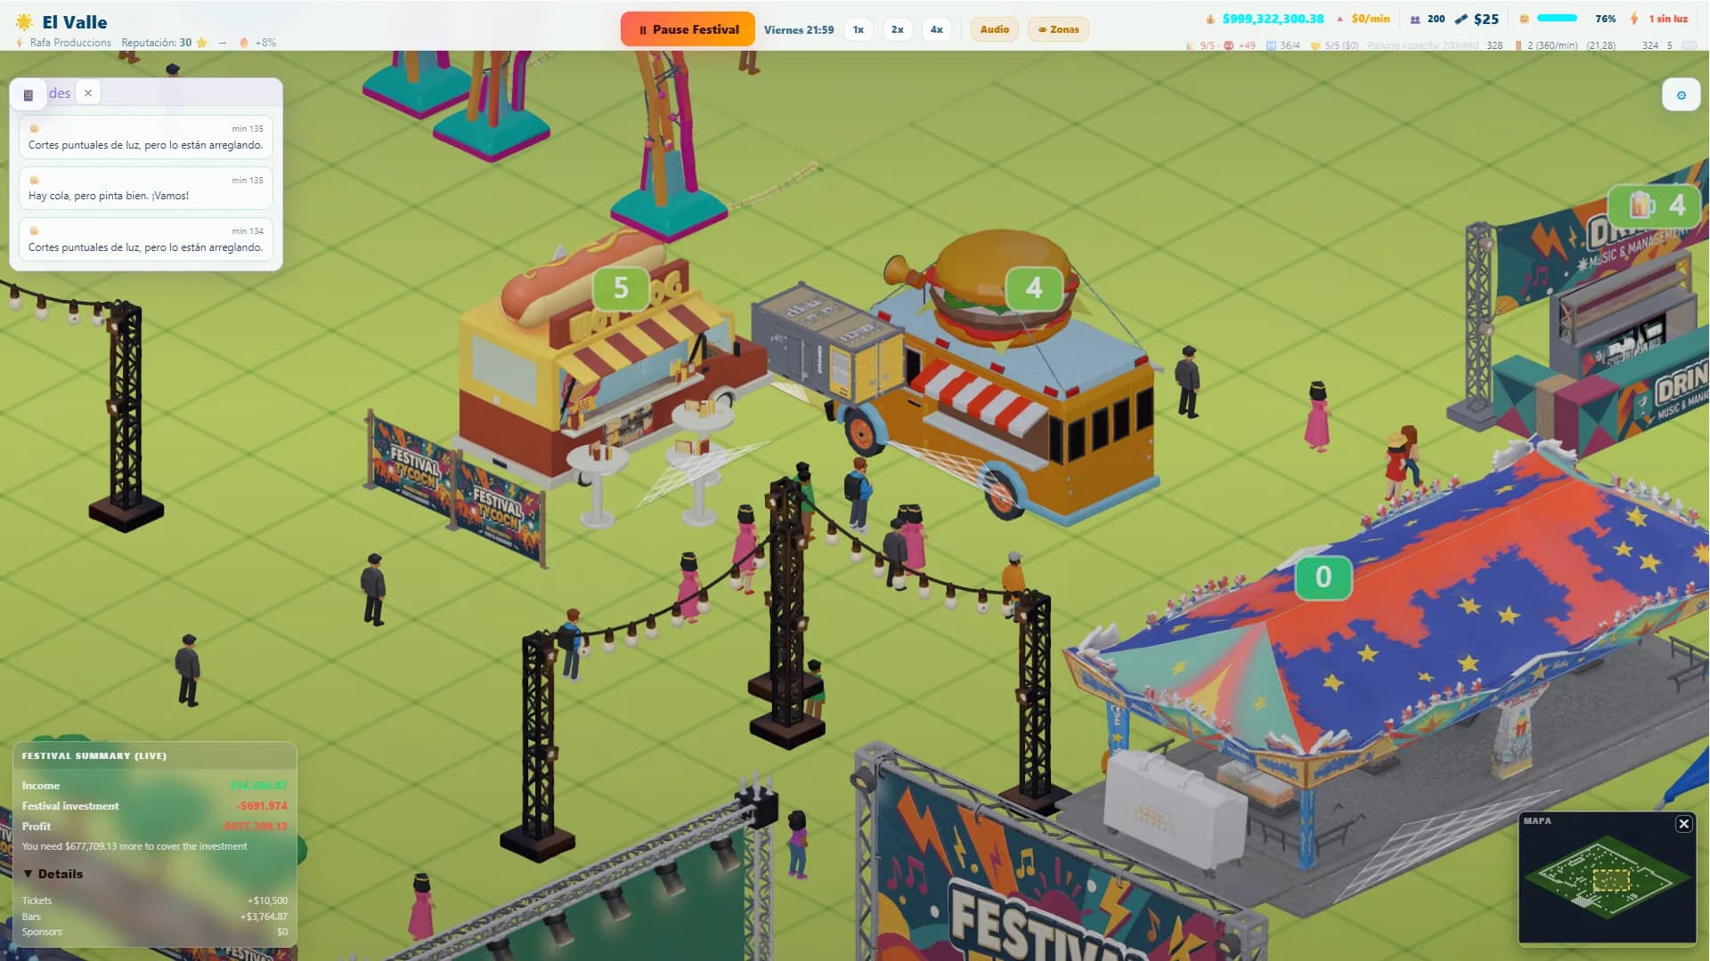The image size is (1710, 961).
Task: Click the '1 sin luz' power warning
Action: tap(1667, 19)
